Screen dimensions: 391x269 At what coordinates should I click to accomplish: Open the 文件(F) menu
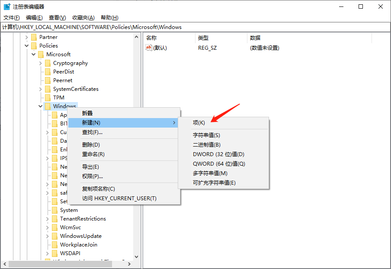click(11, 17)
